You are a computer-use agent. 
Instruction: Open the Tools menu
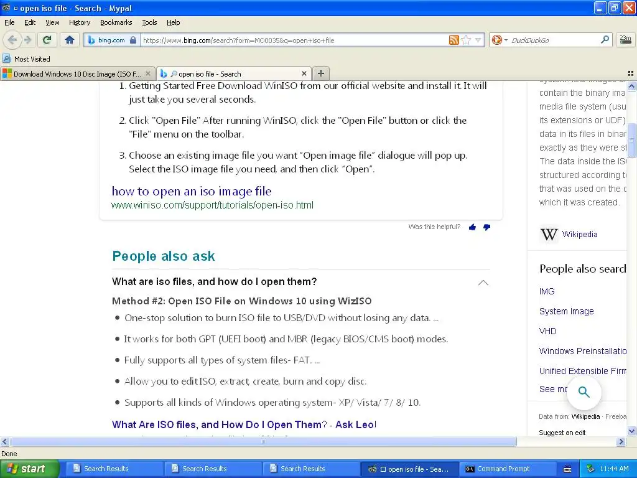149,22
